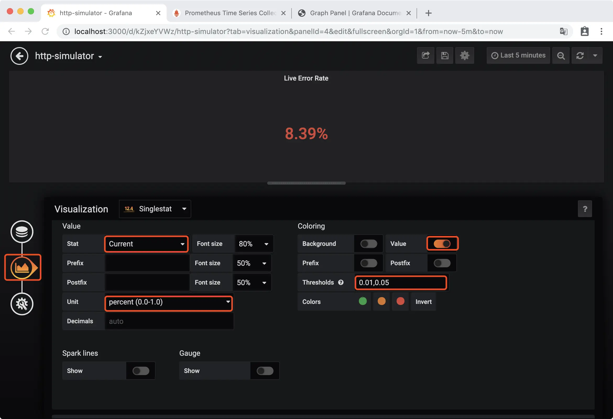Open the refresh interval dropdown caret

tap(595, 55)
